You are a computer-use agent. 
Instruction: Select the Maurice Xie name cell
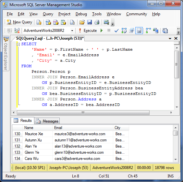[37, 134]
